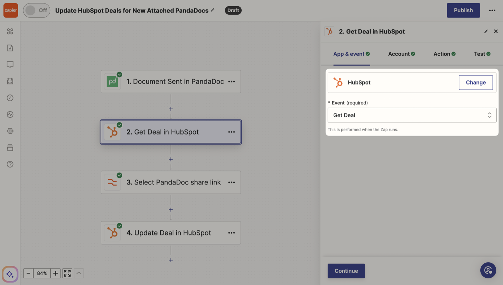Add a step after Update Deal in HubSpot

pos(171,260)
